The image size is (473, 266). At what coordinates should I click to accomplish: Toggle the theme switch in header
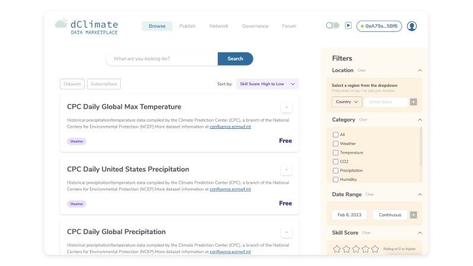click(333, 25)
